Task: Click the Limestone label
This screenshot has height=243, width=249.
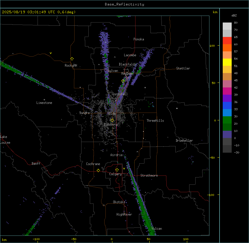Action: [44, 103]
